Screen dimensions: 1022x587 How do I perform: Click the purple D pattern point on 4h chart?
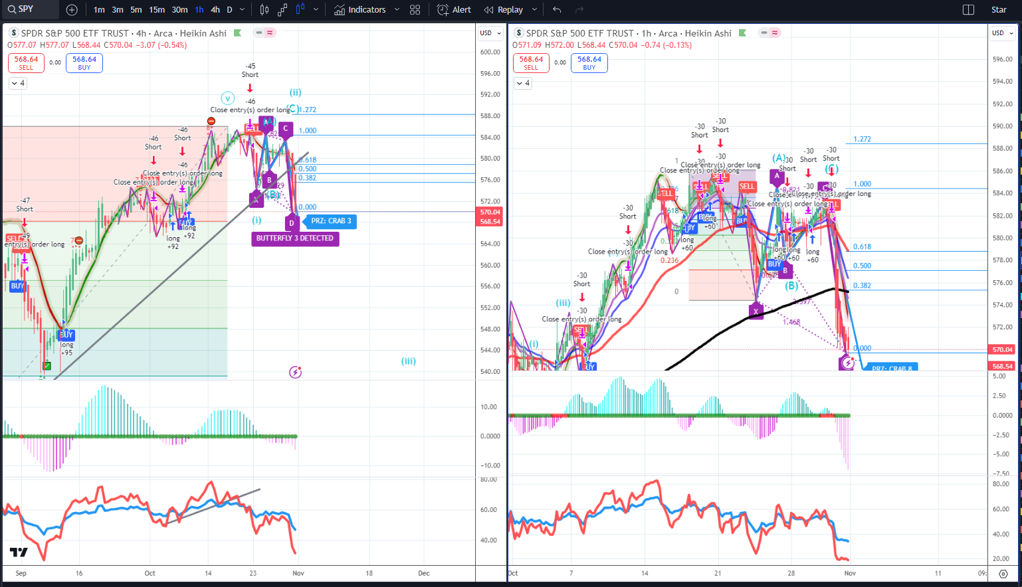tap(292, 223)
